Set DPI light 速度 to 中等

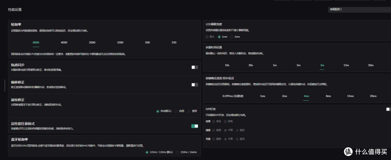229,130
